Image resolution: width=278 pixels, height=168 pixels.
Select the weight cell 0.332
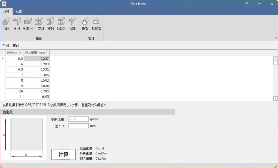[37, 69]
